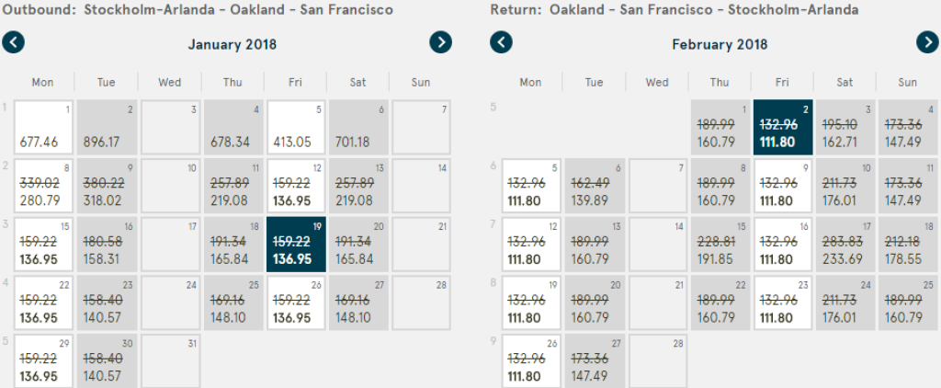Select January 23 outbound fare 140.57
The width and height of the screenshot is (941, 388).
click(107, 302)
